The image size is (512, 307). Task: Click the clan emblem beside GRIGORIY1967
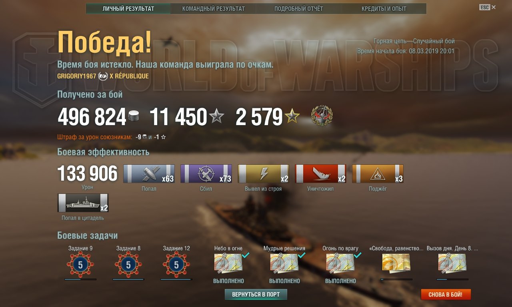[103, 76]
